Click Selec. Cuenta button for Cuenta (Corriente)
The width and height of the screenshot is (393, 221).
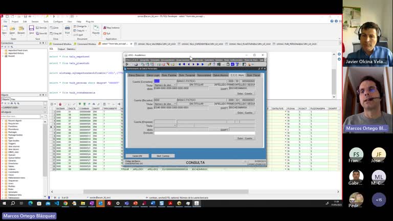tap(245, 94)
